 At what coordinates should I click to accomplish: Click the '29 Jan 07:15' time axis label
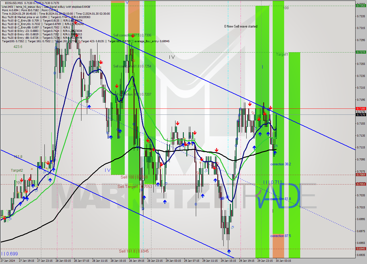pyautogui.click(x=192, y=261)
